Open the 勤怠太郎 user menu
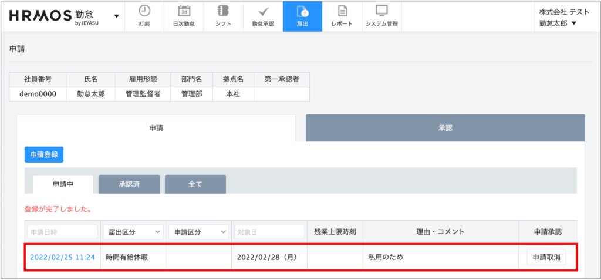Screen dimensions: 601x280 coord(558,23)
